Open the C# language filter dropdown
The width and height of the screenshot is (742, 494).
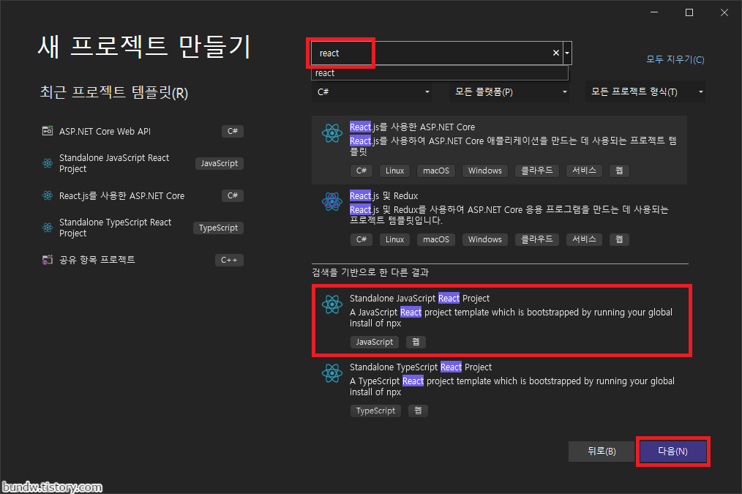tap(372, 91)
